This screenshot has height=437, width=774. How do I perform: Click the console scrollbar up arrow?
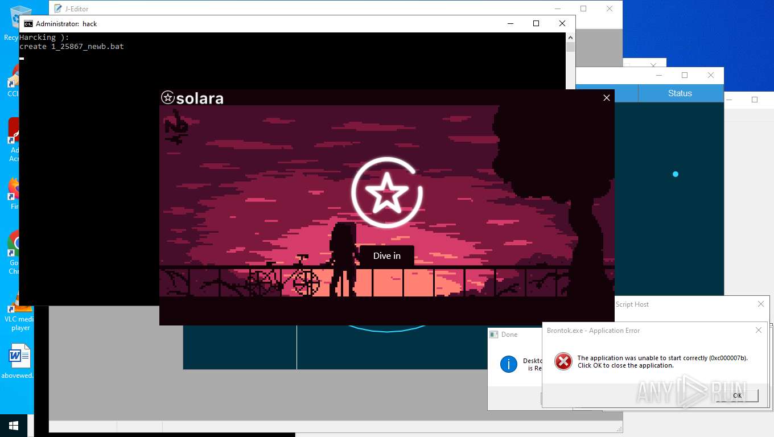pos(570,38)
